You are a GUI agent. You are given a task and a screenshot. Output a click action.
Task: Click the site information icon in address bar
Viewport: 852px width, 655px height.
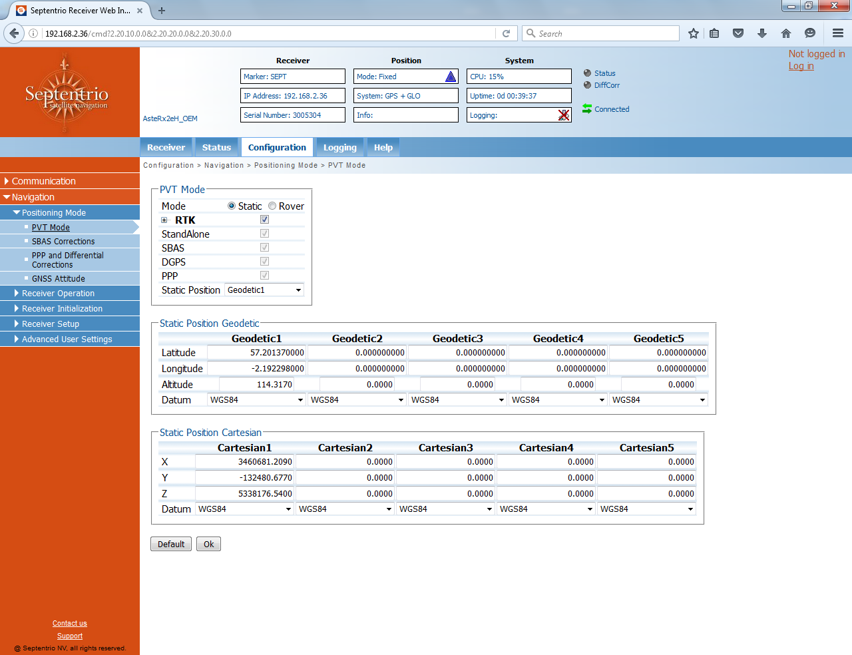pos(33,33)
